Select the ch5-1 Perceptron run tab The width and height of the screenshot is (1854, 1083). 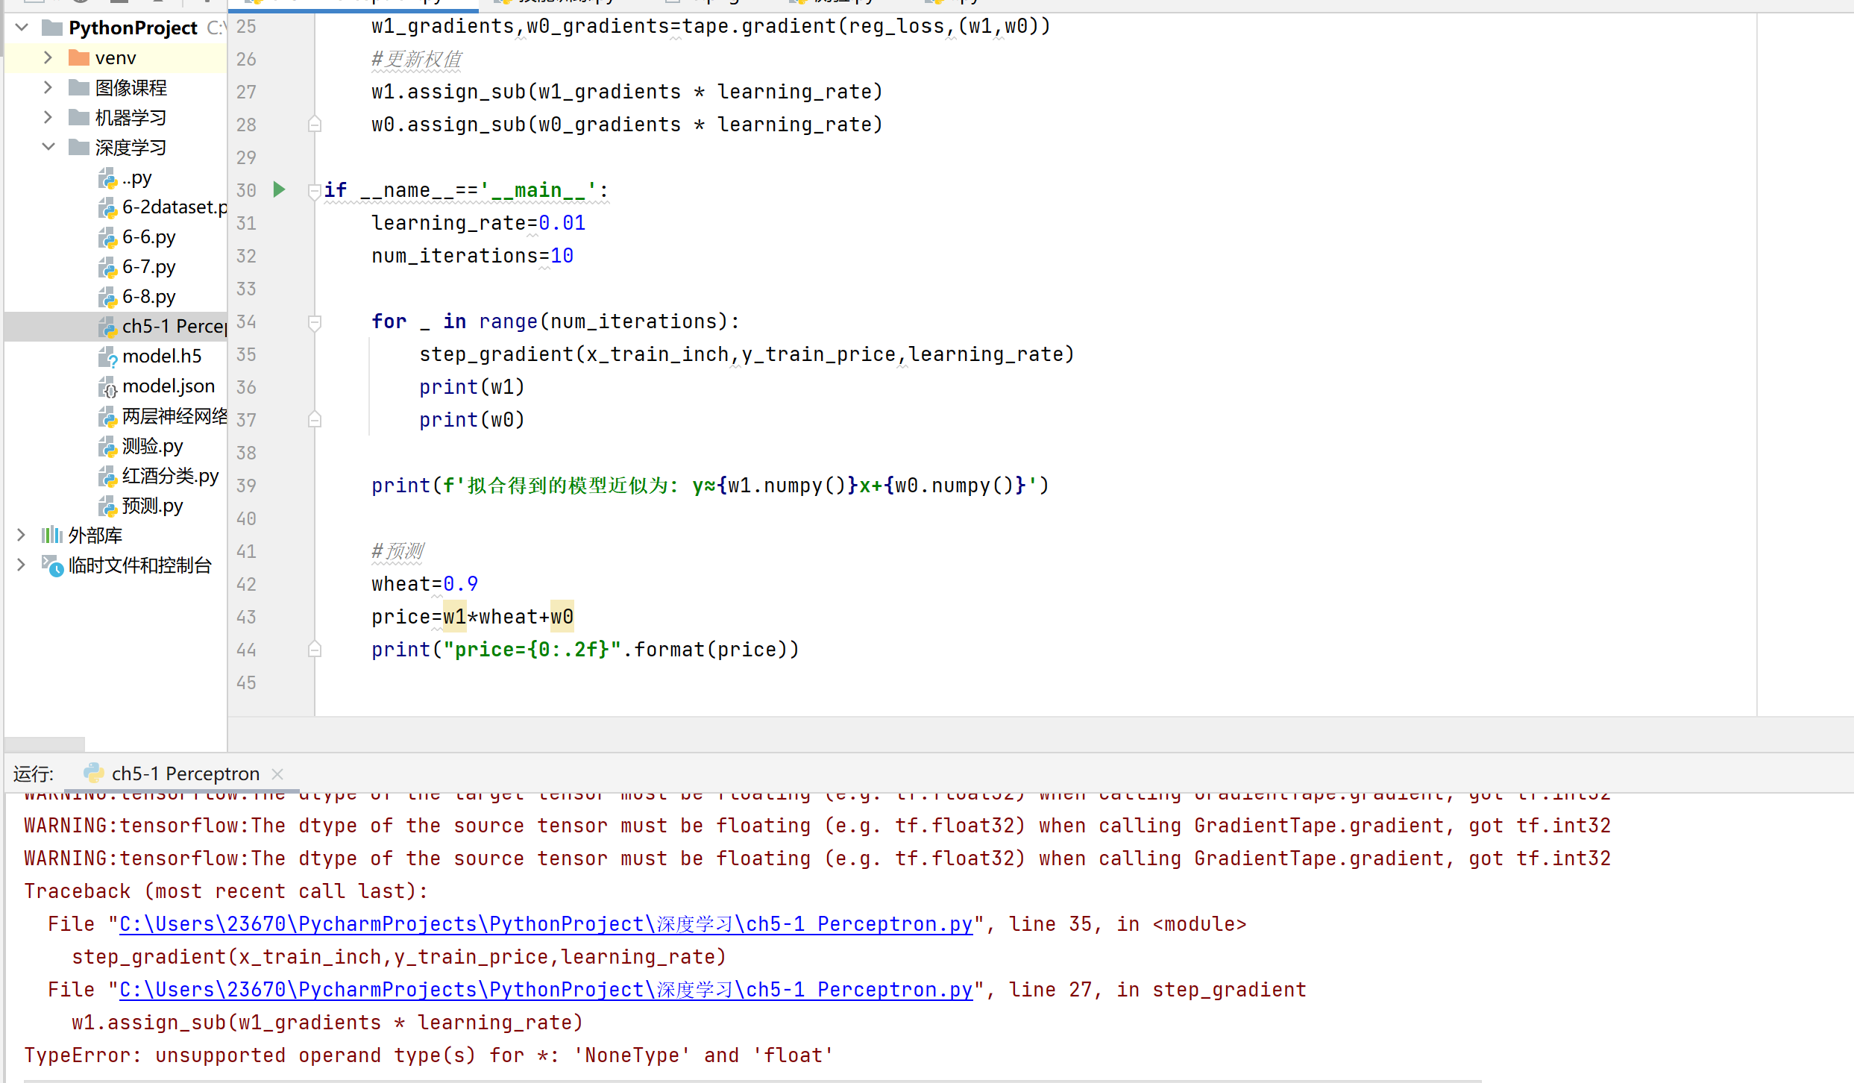pyautogui.click(x=185, y=773)
